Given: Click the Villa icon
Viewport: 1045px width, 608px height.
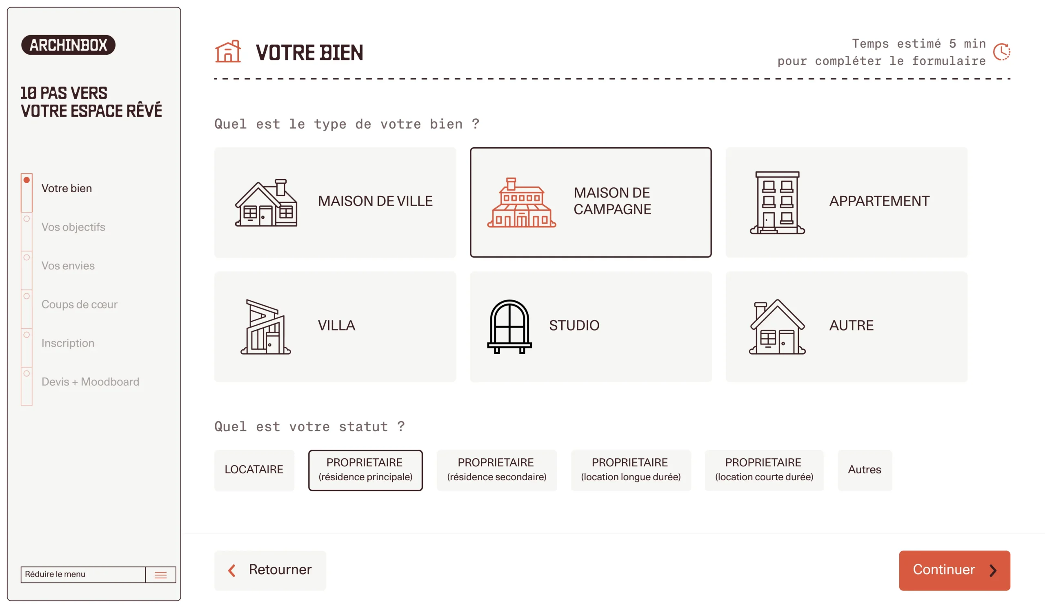Looking at the screenshot, I should pyautogui.click(x=266, y=327).
